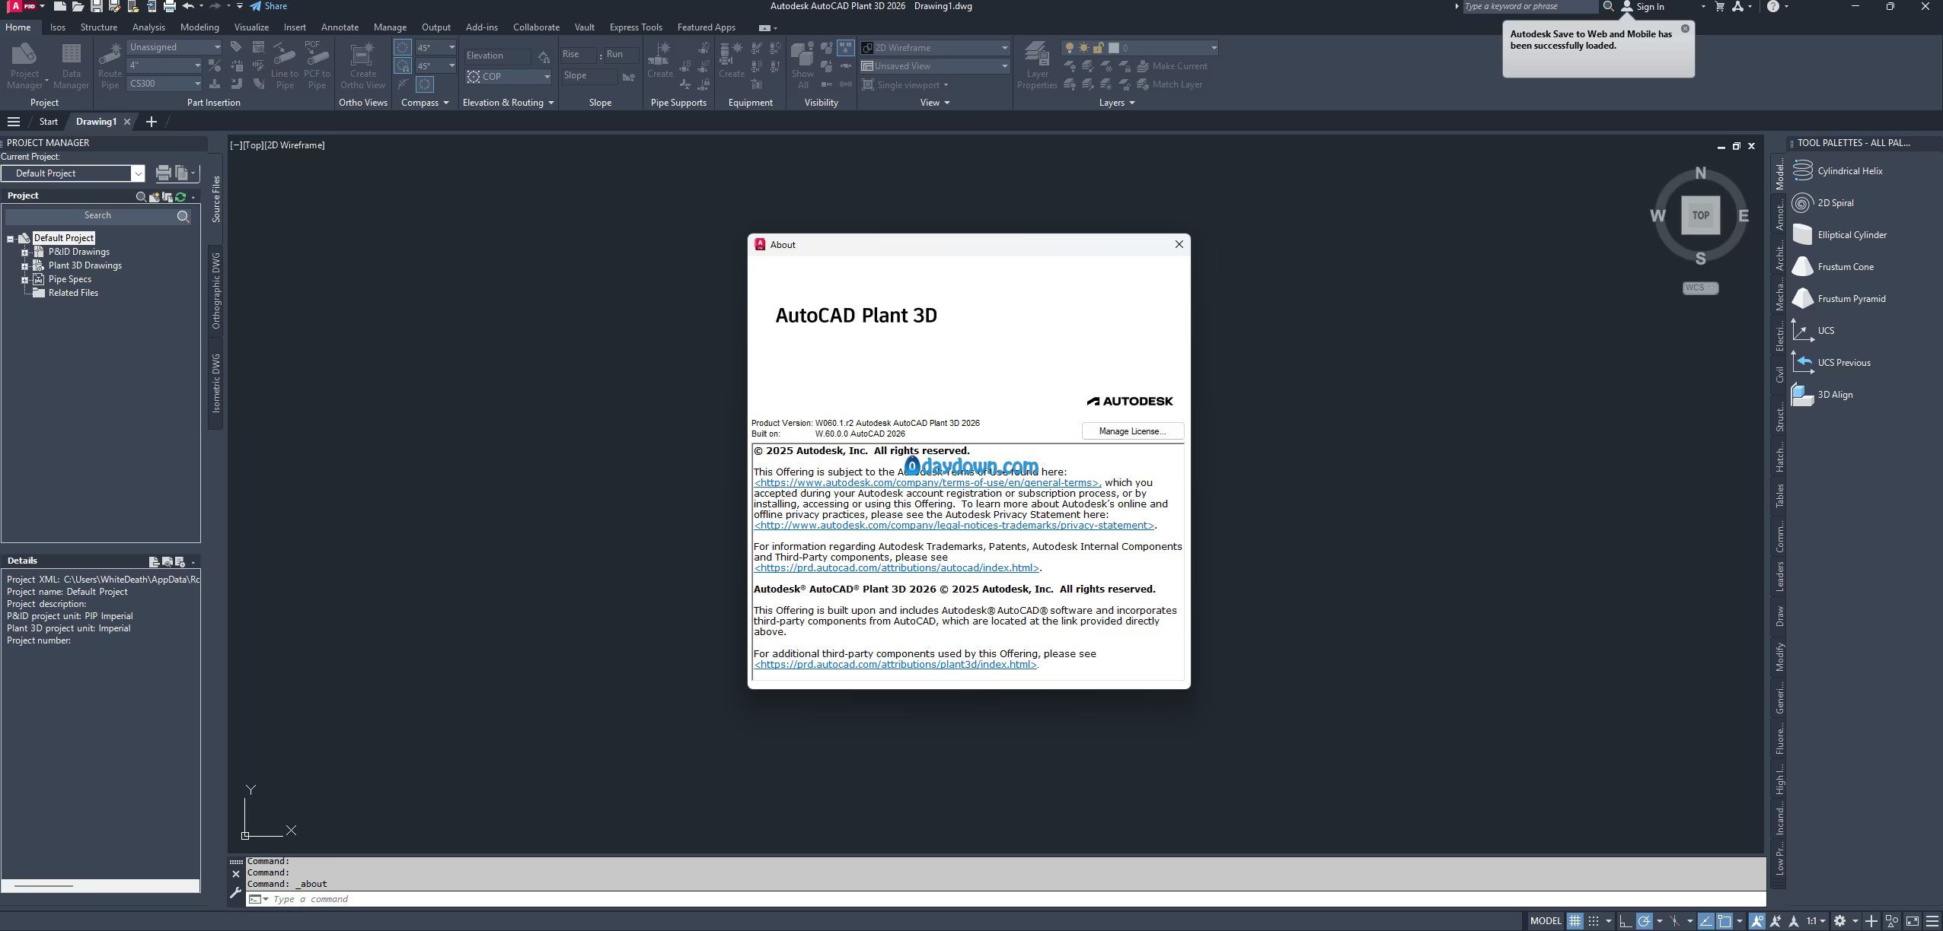1943x931 pixels.
Task: Toggle object snap square icon
Action: pos(1724,921)
